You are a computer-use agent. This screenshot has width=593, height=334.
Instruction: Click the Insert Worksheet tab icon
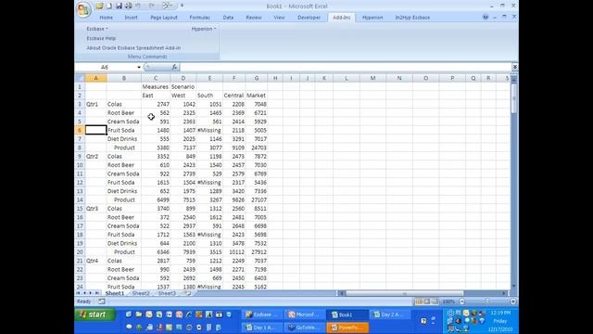[x=187, y=293]
